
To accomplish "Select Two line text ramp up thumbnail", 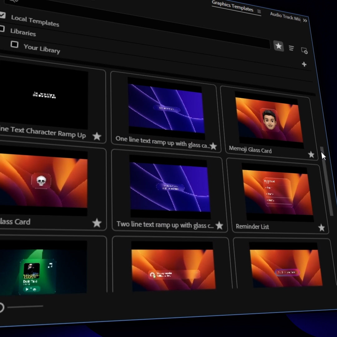I will tap(170, 187).
